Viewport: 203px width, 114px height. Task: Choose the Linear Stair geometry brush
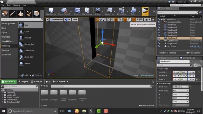coord(30,51)
